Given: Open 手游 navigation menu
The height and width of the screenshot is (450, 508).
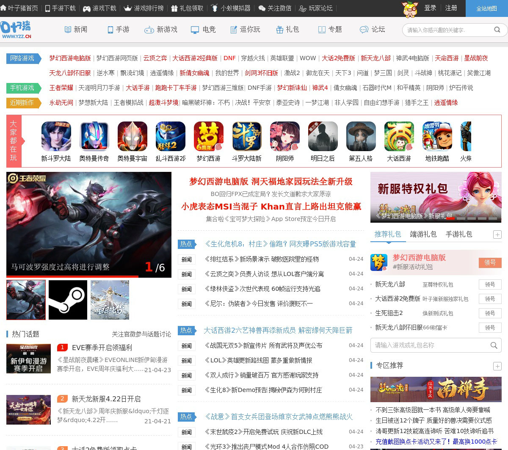Looking at the screenshot, I should pos(118,29).
